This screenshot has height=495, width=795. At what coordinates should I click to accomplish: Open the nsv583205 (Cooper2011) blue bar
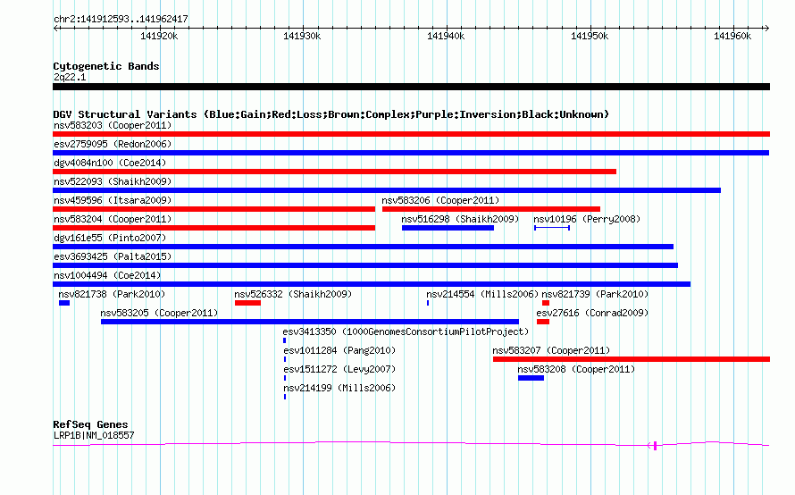[310, 322]
